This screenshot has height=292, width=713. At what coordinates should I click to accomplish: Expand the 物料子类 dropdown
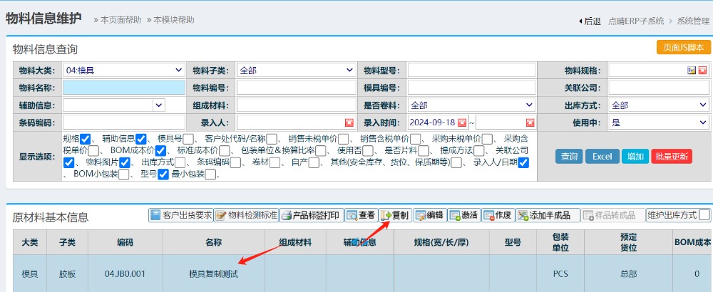point(296,71)
